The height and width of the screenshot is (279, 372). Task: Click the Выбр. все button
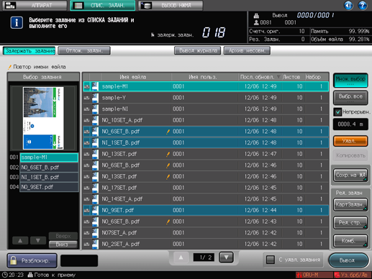coord(350,98)
